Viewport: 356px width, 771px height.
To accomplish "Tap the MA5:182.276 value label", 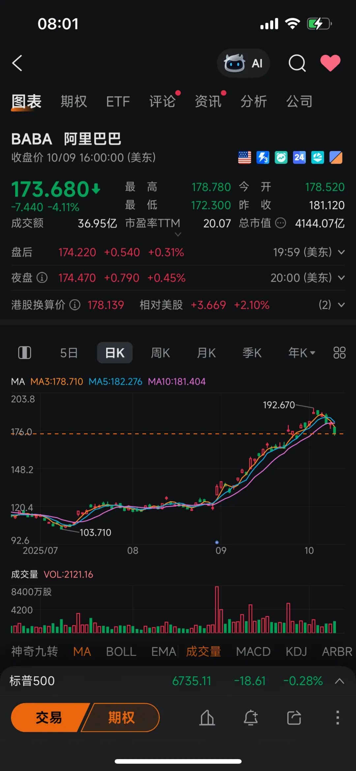I will click(115, 382).
